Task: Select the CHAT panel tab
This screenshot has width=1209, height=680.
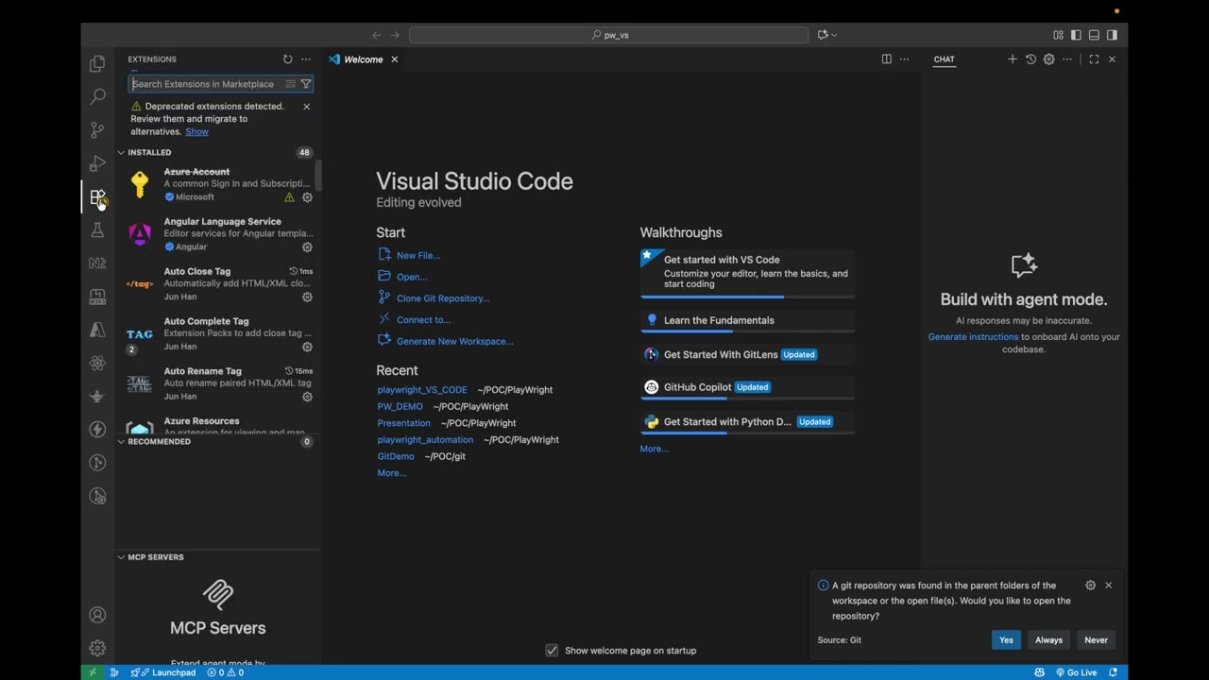Action: tap(944, 59)
